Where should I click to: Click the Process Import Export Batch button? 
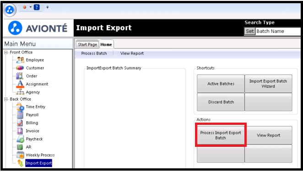click(x=221, y=135)
